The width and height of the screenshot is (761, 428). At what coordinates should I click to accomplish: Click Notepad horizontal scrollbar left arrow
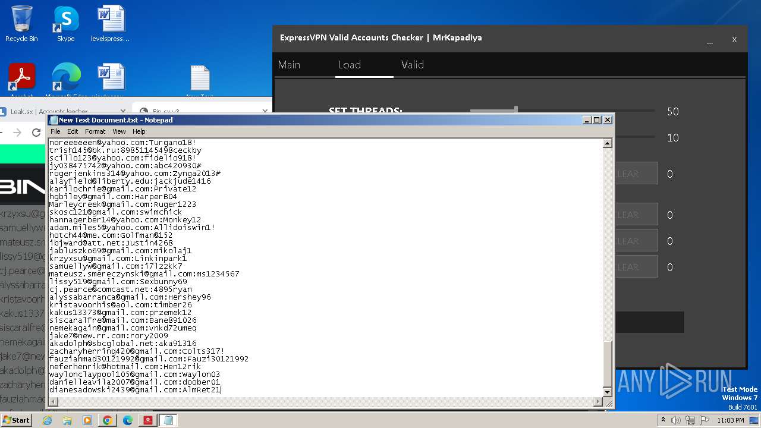[54, 402]
